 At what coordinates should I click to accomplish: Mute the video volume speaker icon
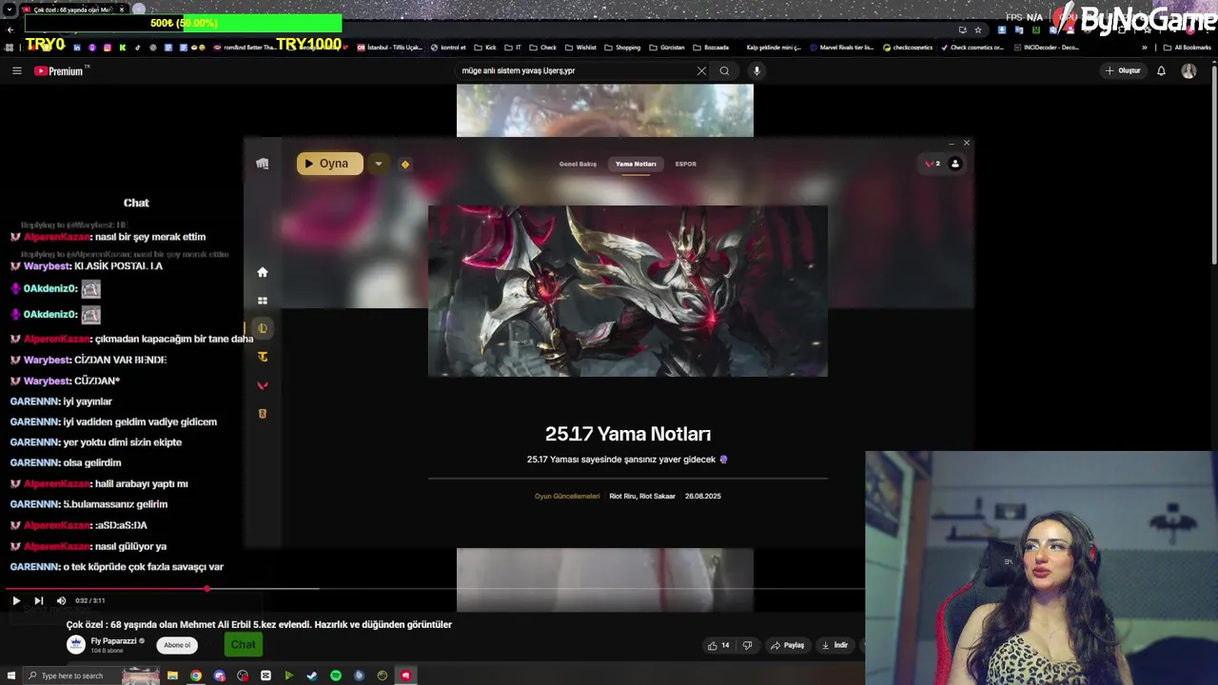coord(61,600)
